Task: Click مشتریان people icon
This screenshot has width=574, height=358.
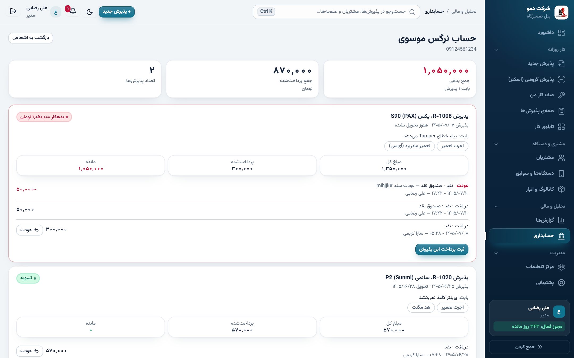Action: coord(561,158)
